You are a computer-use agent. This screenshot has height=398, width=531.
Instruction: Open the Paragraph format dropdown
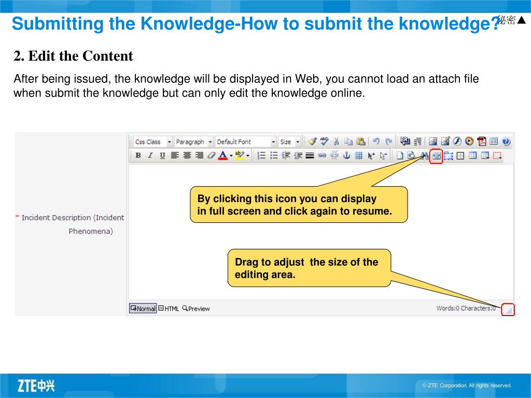pyautogui.click(x=193, y=141)
